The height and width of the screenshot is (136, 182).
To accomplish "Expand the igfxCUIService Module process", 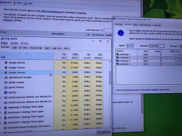I will click(1, 78).
